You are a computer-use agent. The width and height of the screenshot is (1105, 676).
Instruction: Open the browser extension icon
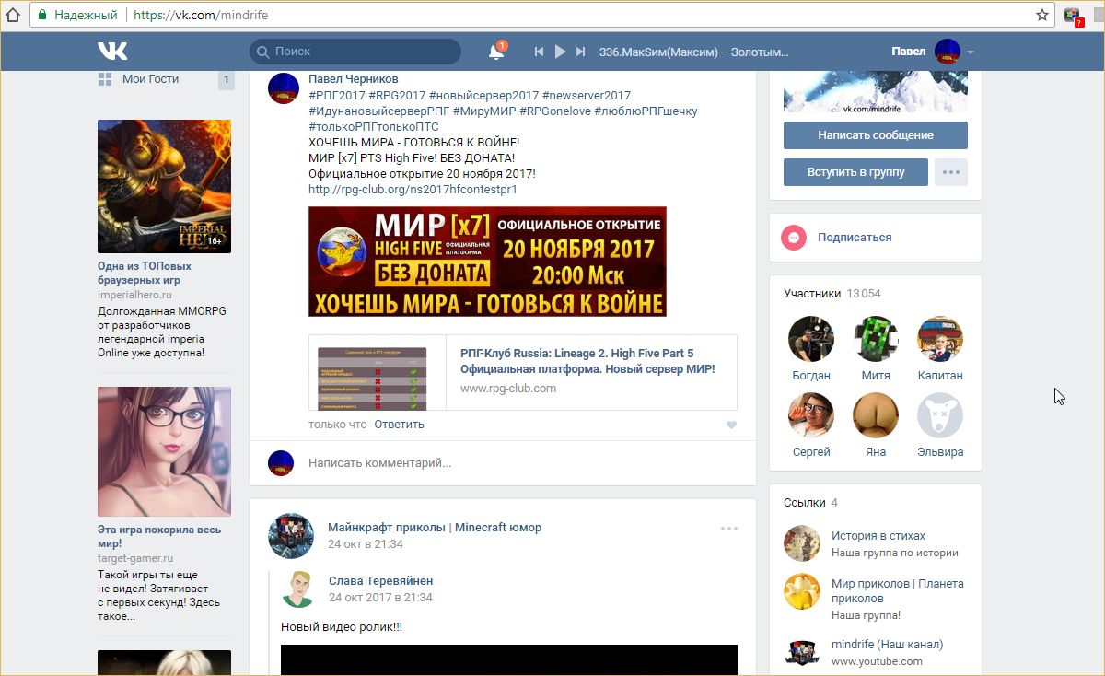click(1073, 16)
